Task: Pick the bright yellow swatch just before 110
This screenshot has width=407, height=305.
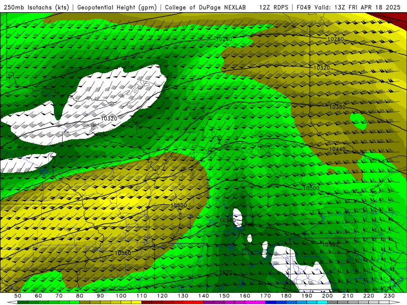Action: [136, 302]
